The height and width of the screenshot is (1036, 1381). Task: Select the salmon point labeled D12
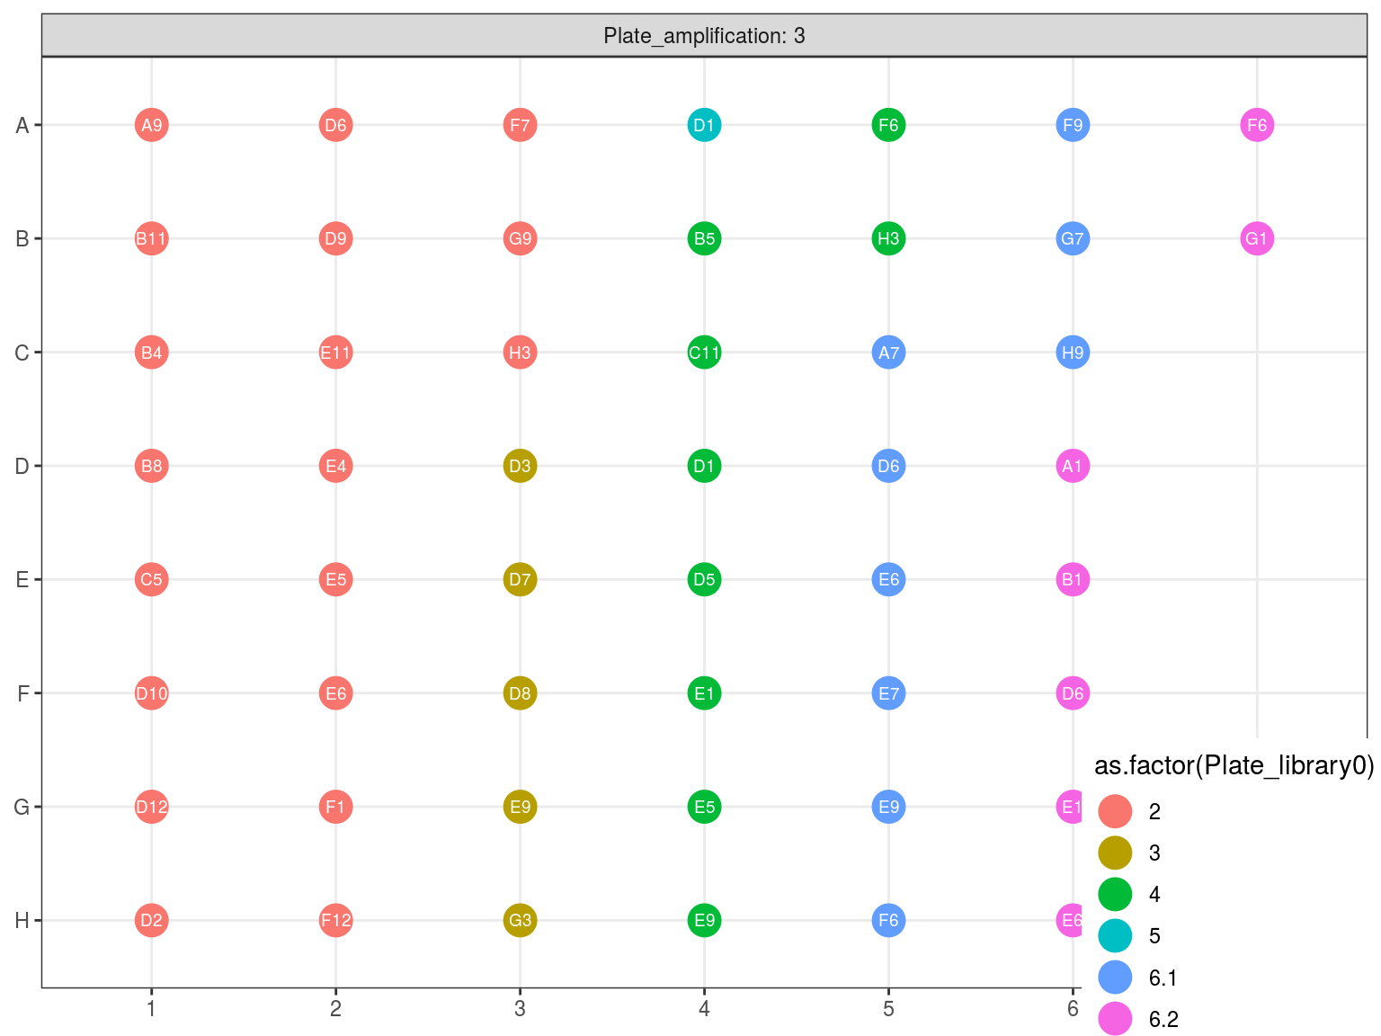(151, 807)
